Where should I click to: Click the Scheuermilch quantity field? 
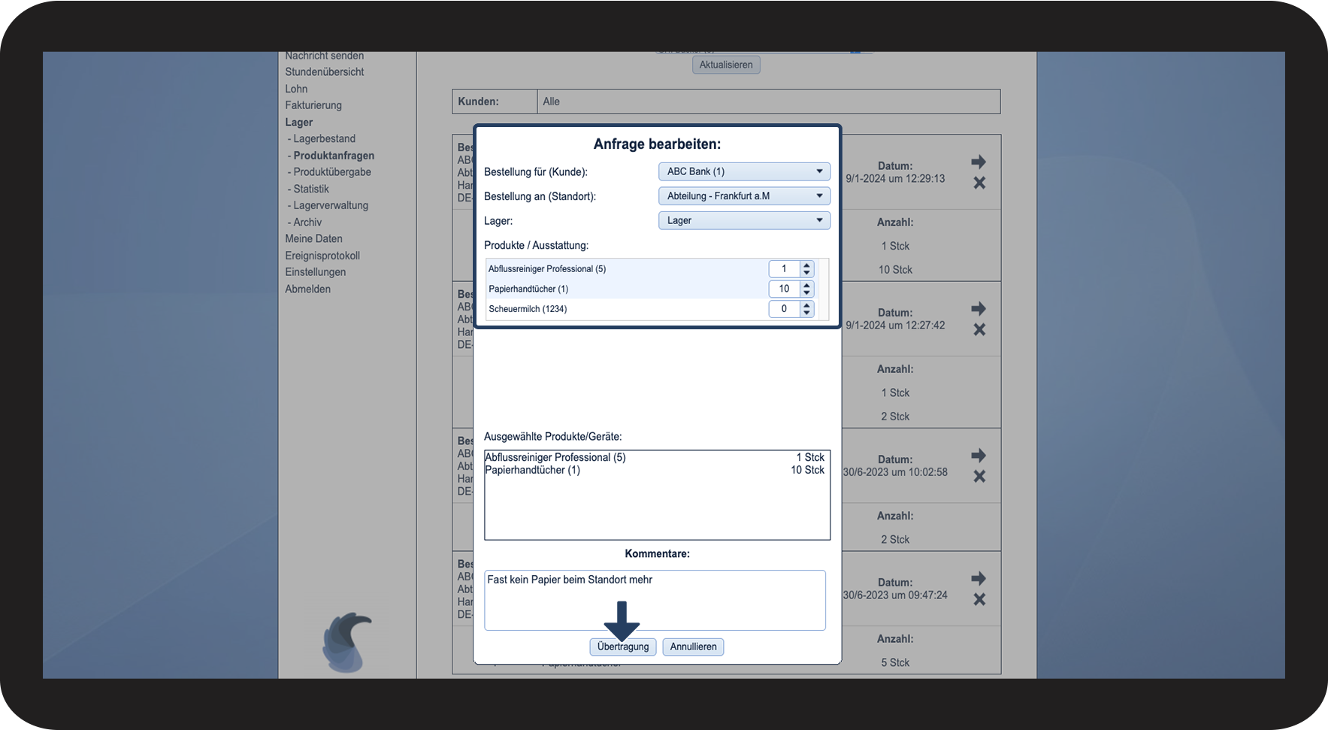point(784,309)
